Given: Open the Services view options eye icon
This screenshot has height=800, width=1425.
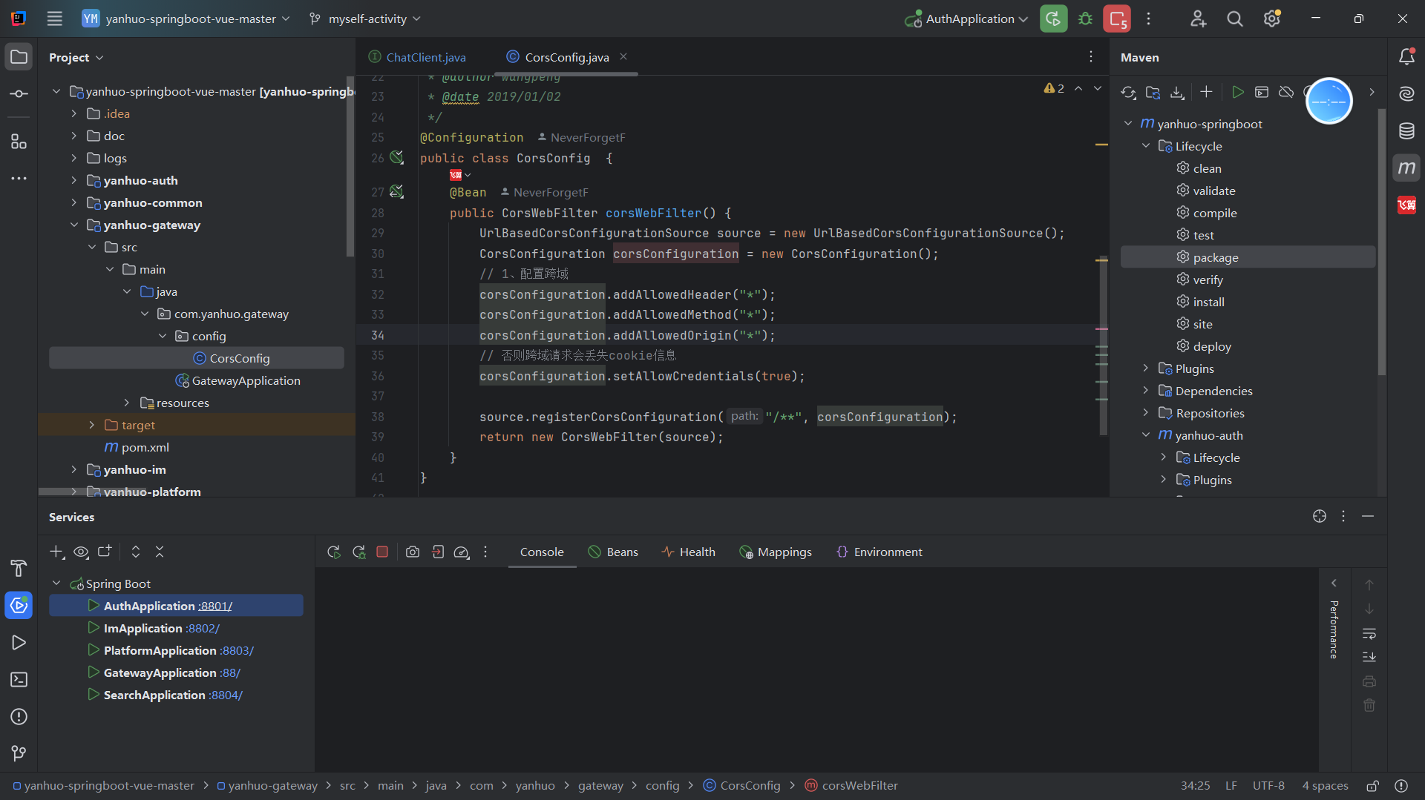Looking at the screenshot, I should [x=81, y=552].
